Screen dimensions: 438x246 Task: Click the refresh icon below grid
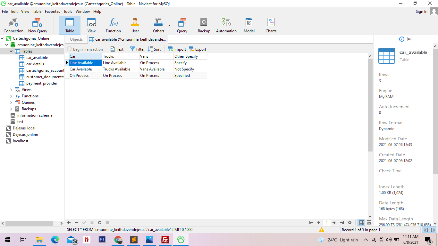100,223
